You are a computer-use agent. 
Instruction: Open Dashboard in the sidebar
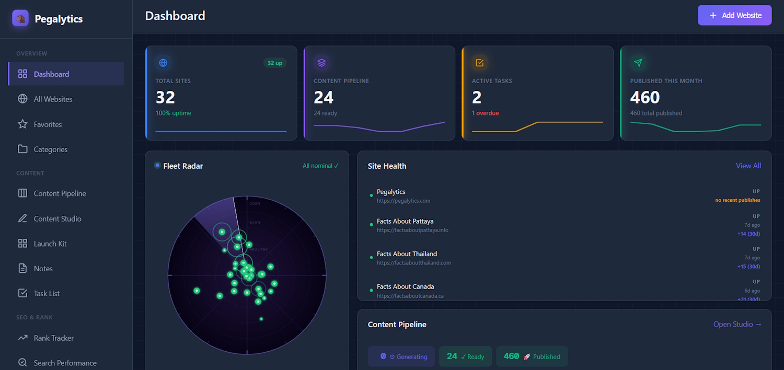coord(66,74)
